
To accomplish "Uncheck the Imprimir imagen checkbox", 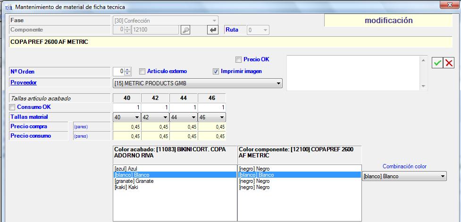I will [x=216, y=71].
